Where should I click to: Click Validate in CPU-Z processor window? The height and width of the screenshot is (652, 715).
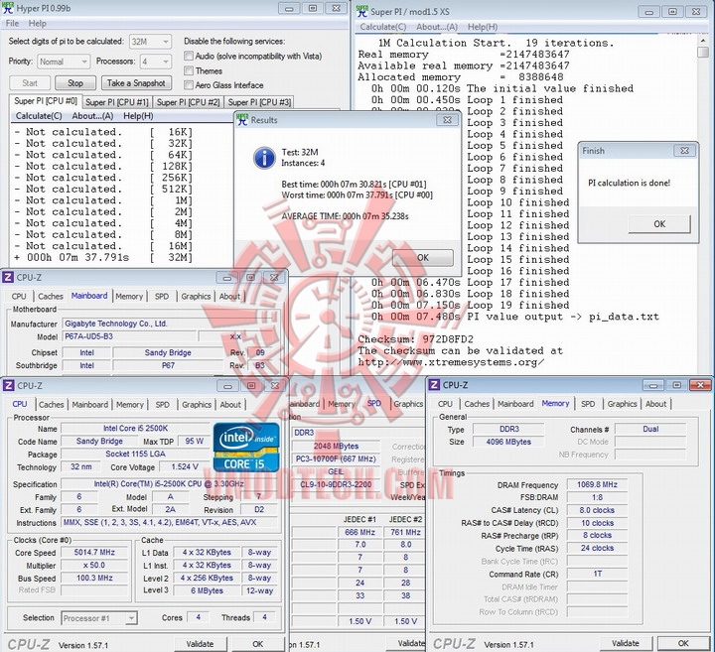pos(200,644)
